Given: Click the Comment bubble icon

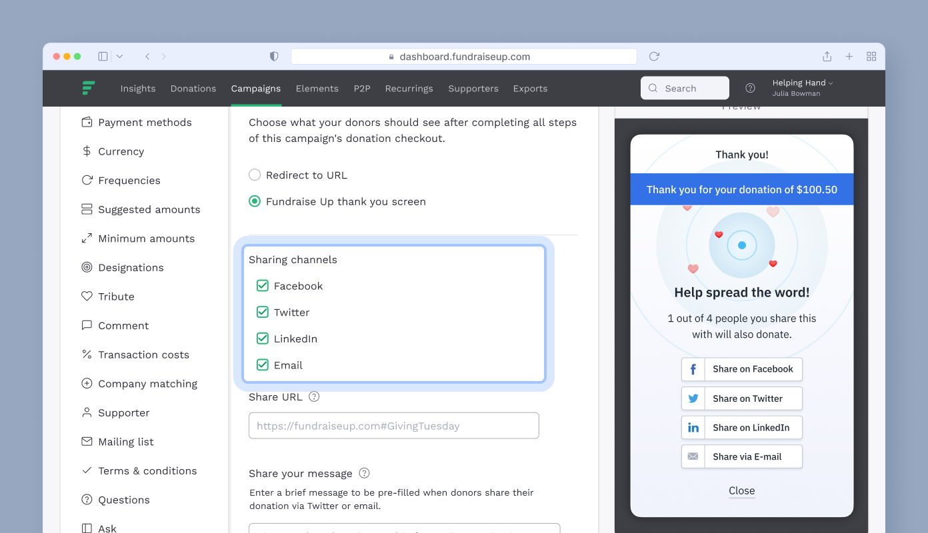Looking at the screenshot, I should pyautogui.click(x=87, y=326).
